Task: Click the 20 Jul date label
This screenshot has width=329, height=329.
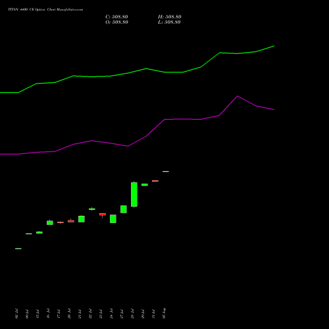Action: tap(69, 314)
